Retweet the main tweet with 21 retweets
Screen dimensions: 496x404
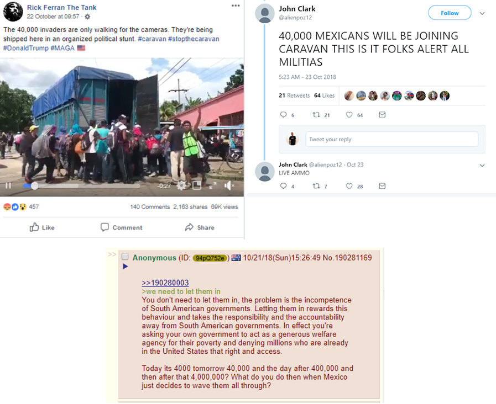316,115
